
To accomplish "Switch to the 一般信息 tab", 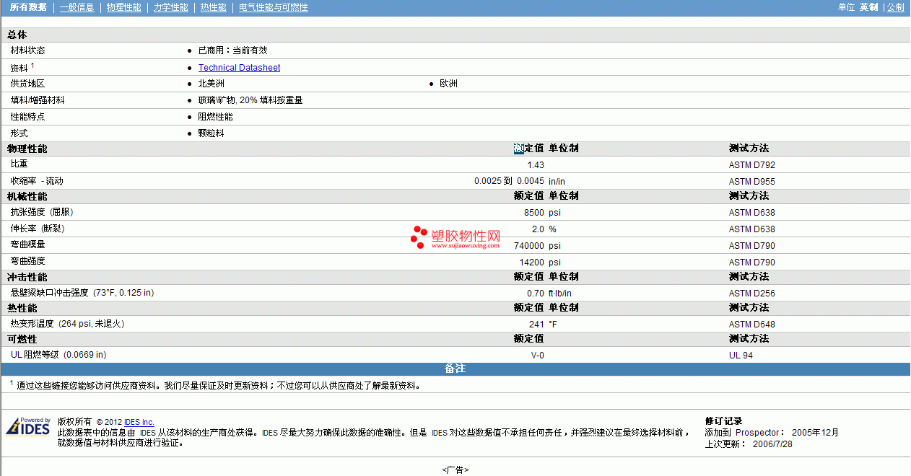I will tap(77, 7).
